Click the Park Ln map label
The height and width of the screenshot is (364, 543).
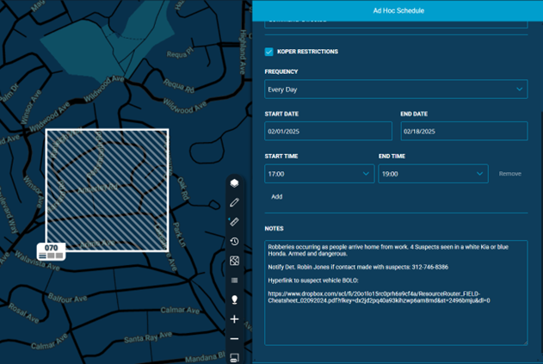click(177, 234)
